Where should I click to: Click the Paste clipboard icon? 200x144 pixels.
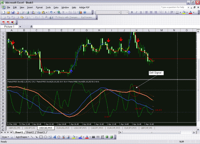pyautogui.click(x=44, y=12)
